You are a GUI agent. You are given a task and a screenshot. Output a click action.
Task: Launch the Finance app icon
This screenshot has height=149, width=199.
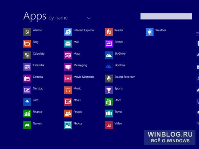tap(27, 114)
